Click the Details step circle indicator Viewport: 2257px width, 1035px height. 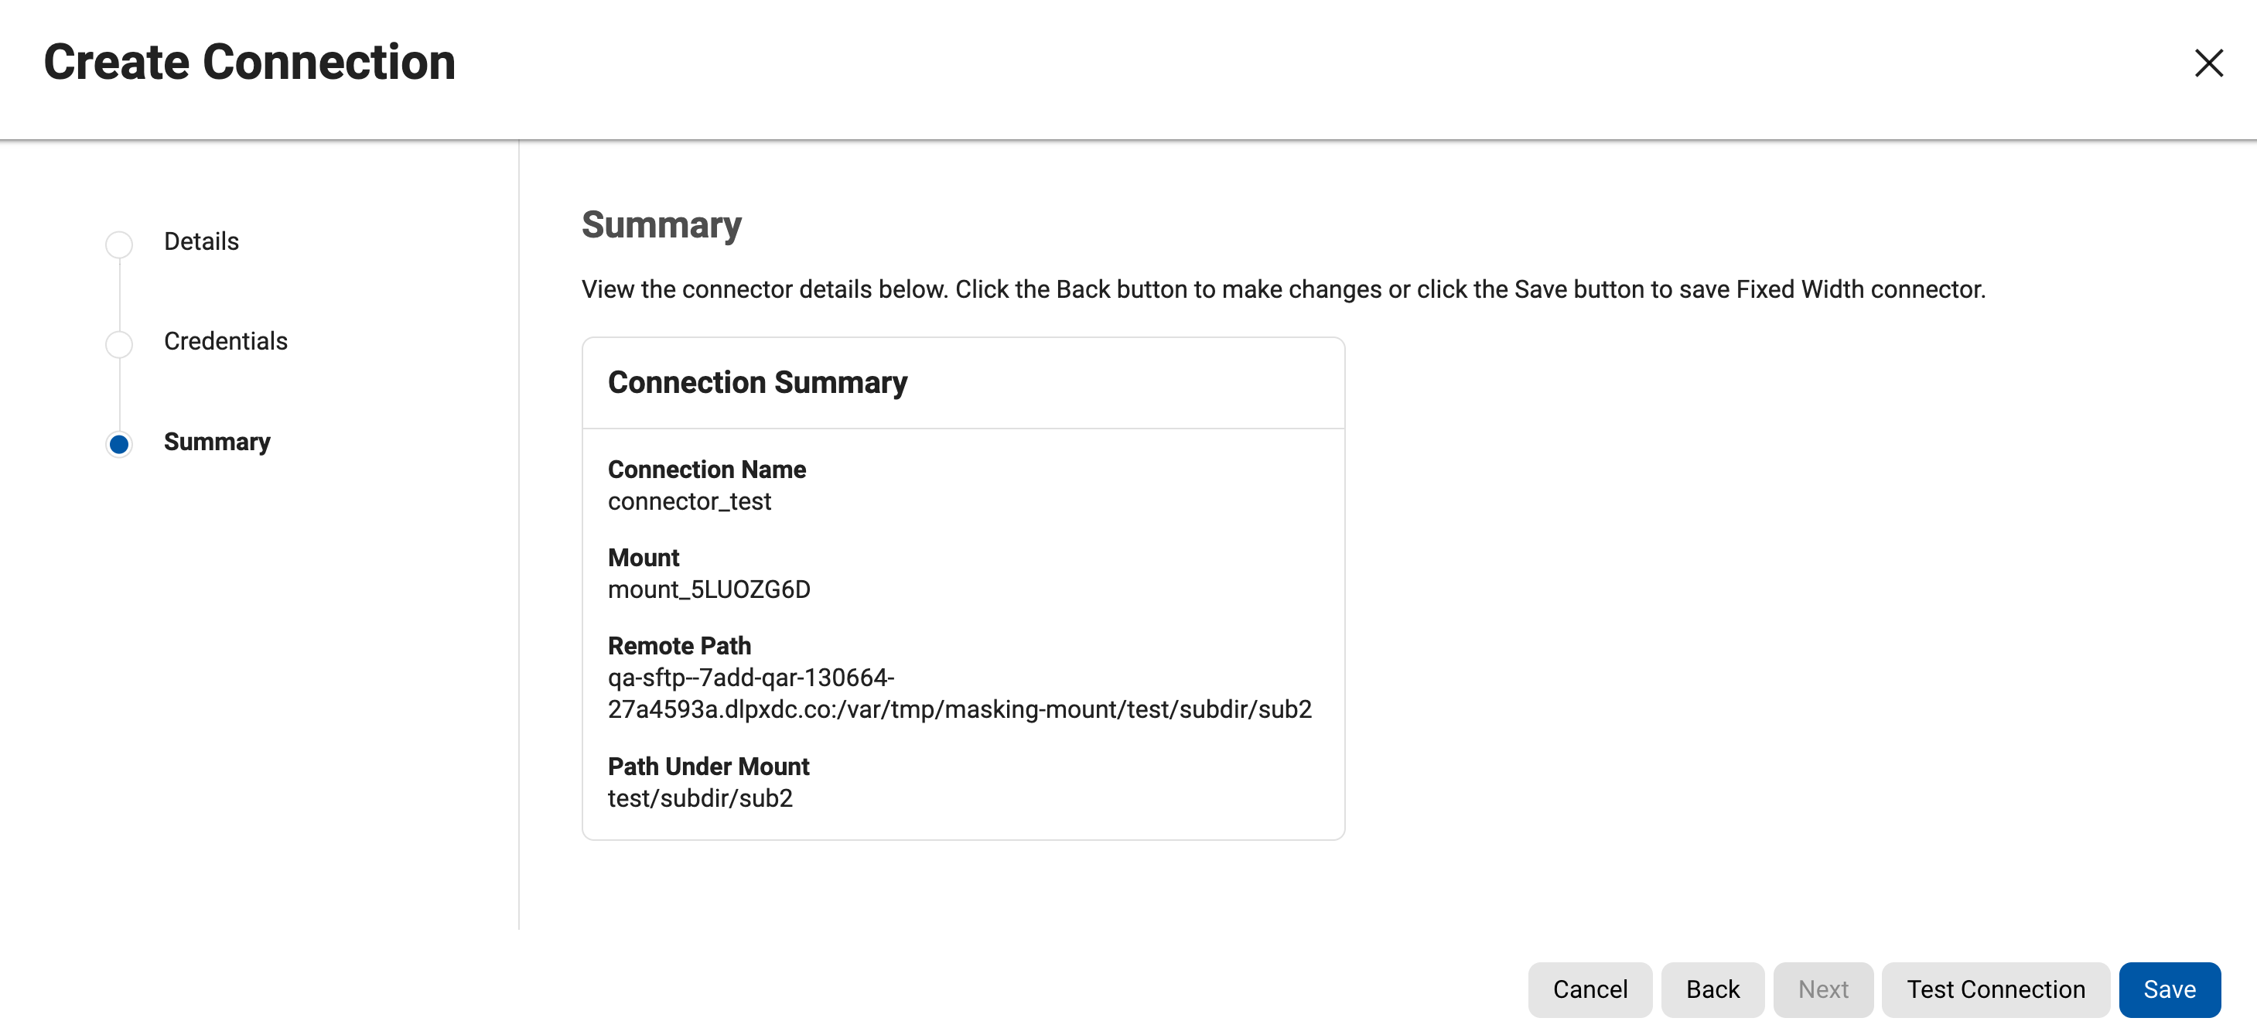point(119,244)
